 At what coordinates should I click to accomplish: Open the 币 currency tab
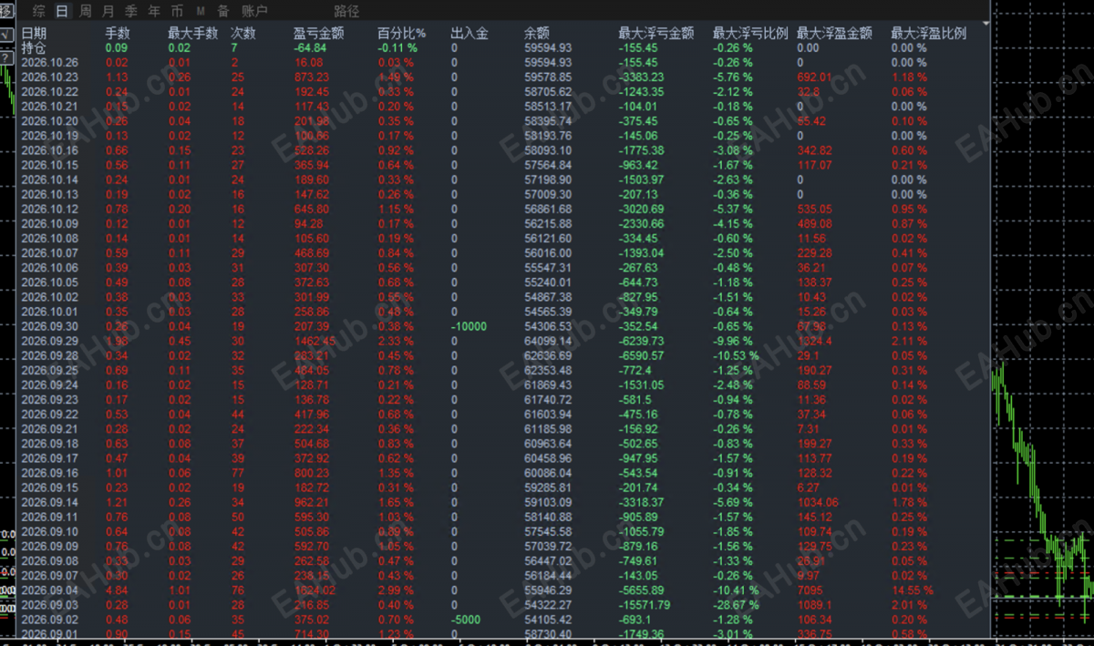(177, 11)
